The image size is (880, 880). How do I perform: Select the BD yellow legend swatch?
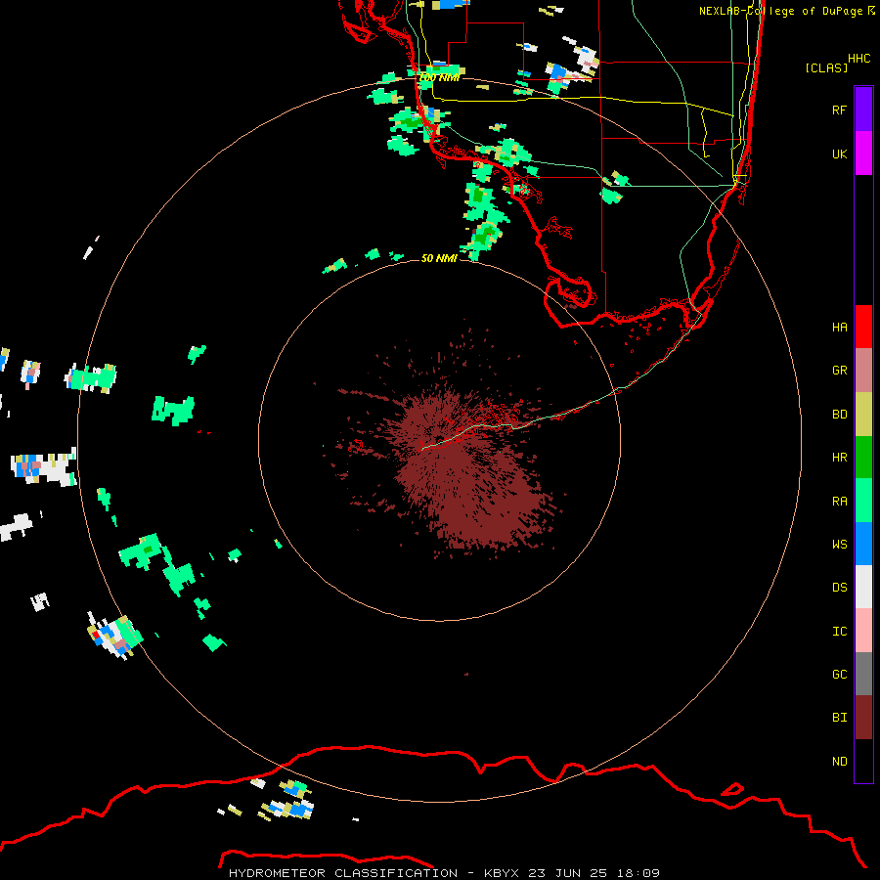(863, 414)
